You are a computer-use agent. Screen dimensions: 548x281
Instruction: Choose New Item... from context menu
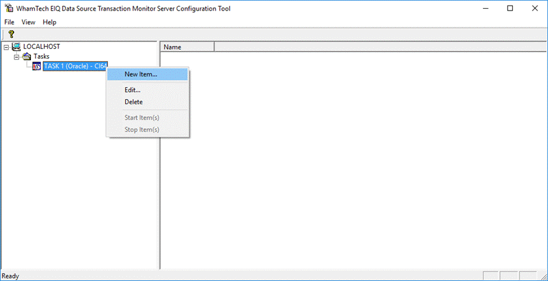pos(148,74)
